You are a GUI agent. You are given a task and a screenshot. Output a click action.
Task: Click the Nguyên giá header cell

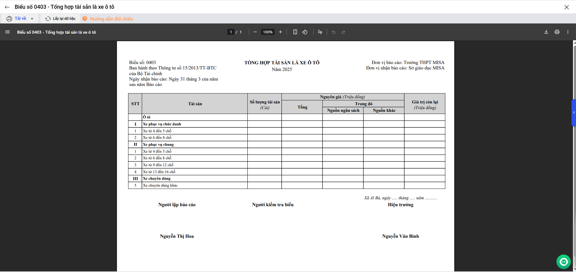[343, 97]
